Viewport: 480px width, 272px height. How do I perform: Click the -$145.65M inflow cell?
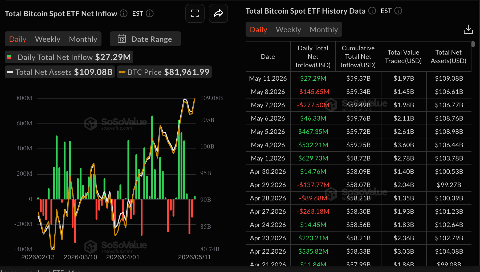coord(313,92)
